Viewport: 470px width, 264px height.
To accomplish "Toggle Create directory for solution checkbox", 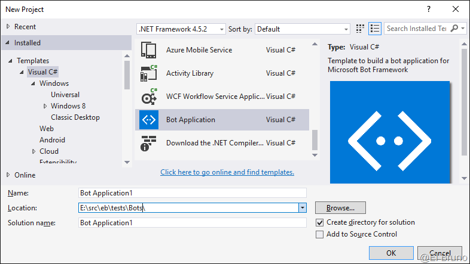I will tap(320, 222).
